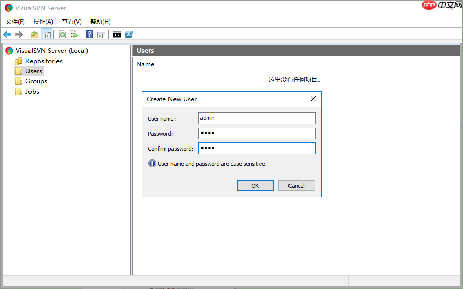
Task: Click into the Confirm password field
Action: (257, 148)
